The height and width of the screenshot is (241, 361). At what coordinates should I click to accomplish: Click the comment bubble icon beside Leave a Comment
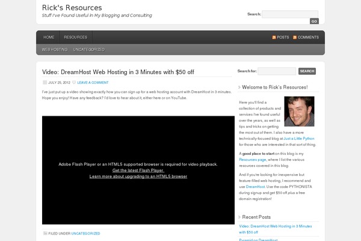(74, 83)
